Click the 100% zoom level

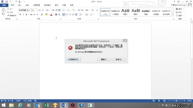coord(189,101)
